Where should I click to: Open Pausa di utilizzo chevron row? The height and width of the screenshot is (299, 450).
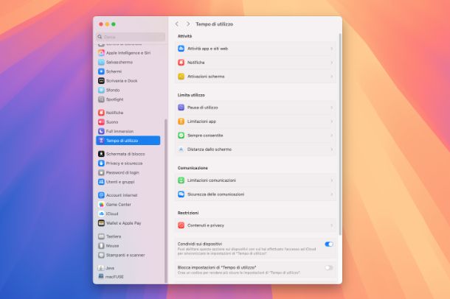[256, 108]
